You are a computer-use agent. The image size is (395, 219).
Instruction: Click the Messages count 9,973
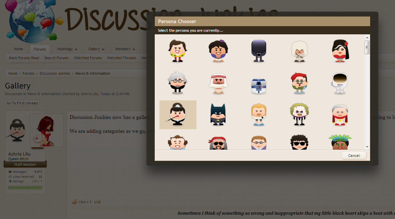click(38, 172)
